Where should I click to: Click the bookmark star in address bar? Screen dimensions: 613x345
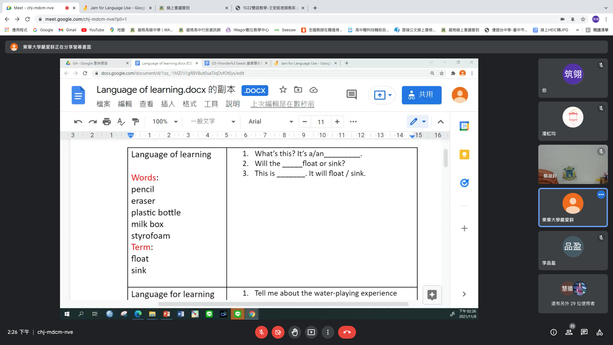point(583,19)
